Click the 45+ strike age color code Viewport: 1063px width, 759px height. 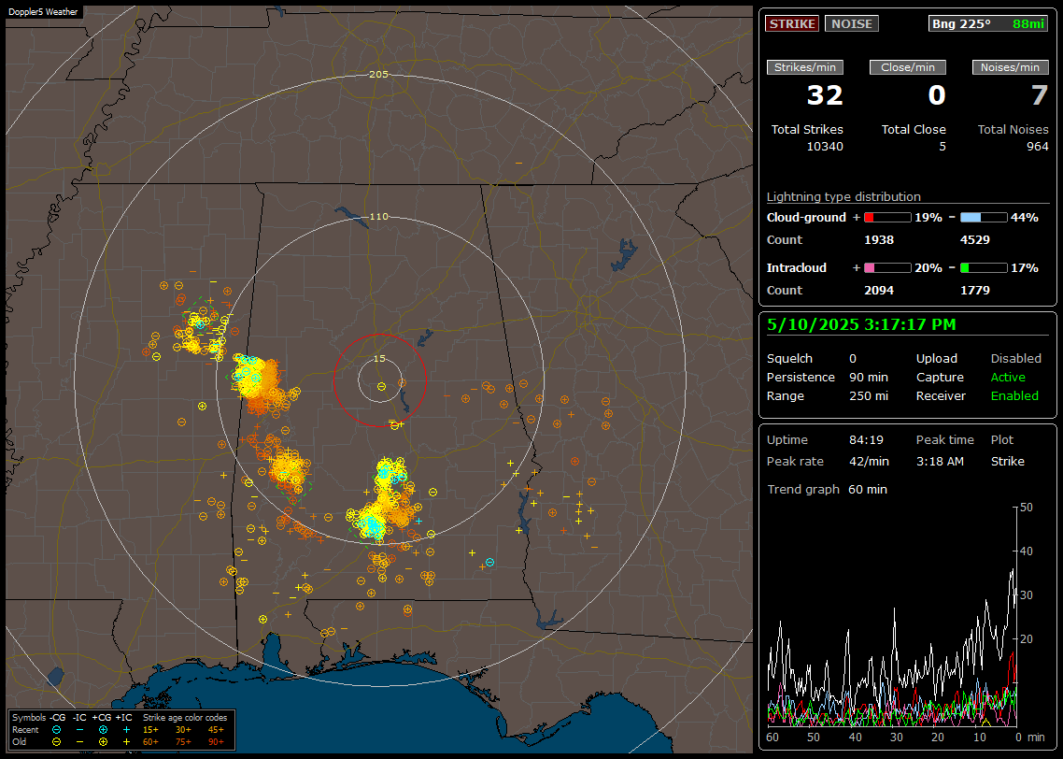pos(217,730)
